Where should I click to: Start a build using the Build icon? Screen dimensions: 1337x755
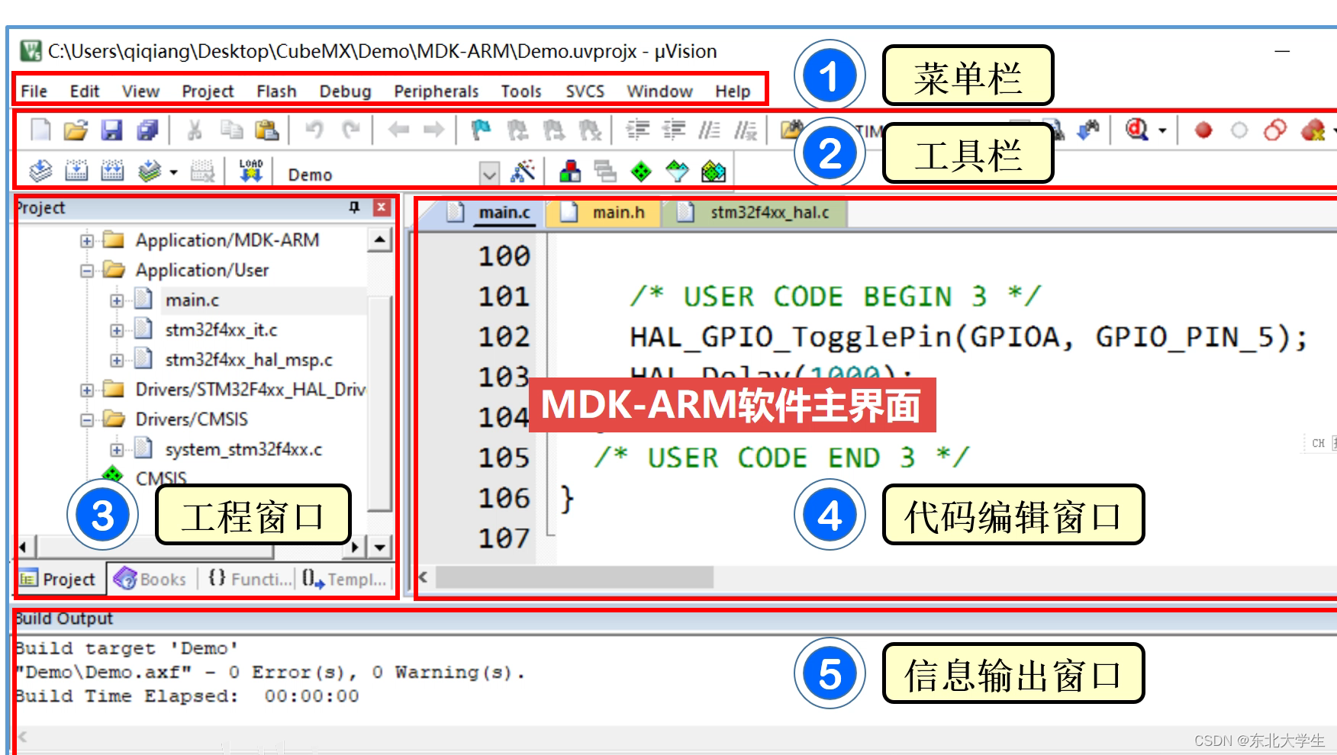click(75, 169)
